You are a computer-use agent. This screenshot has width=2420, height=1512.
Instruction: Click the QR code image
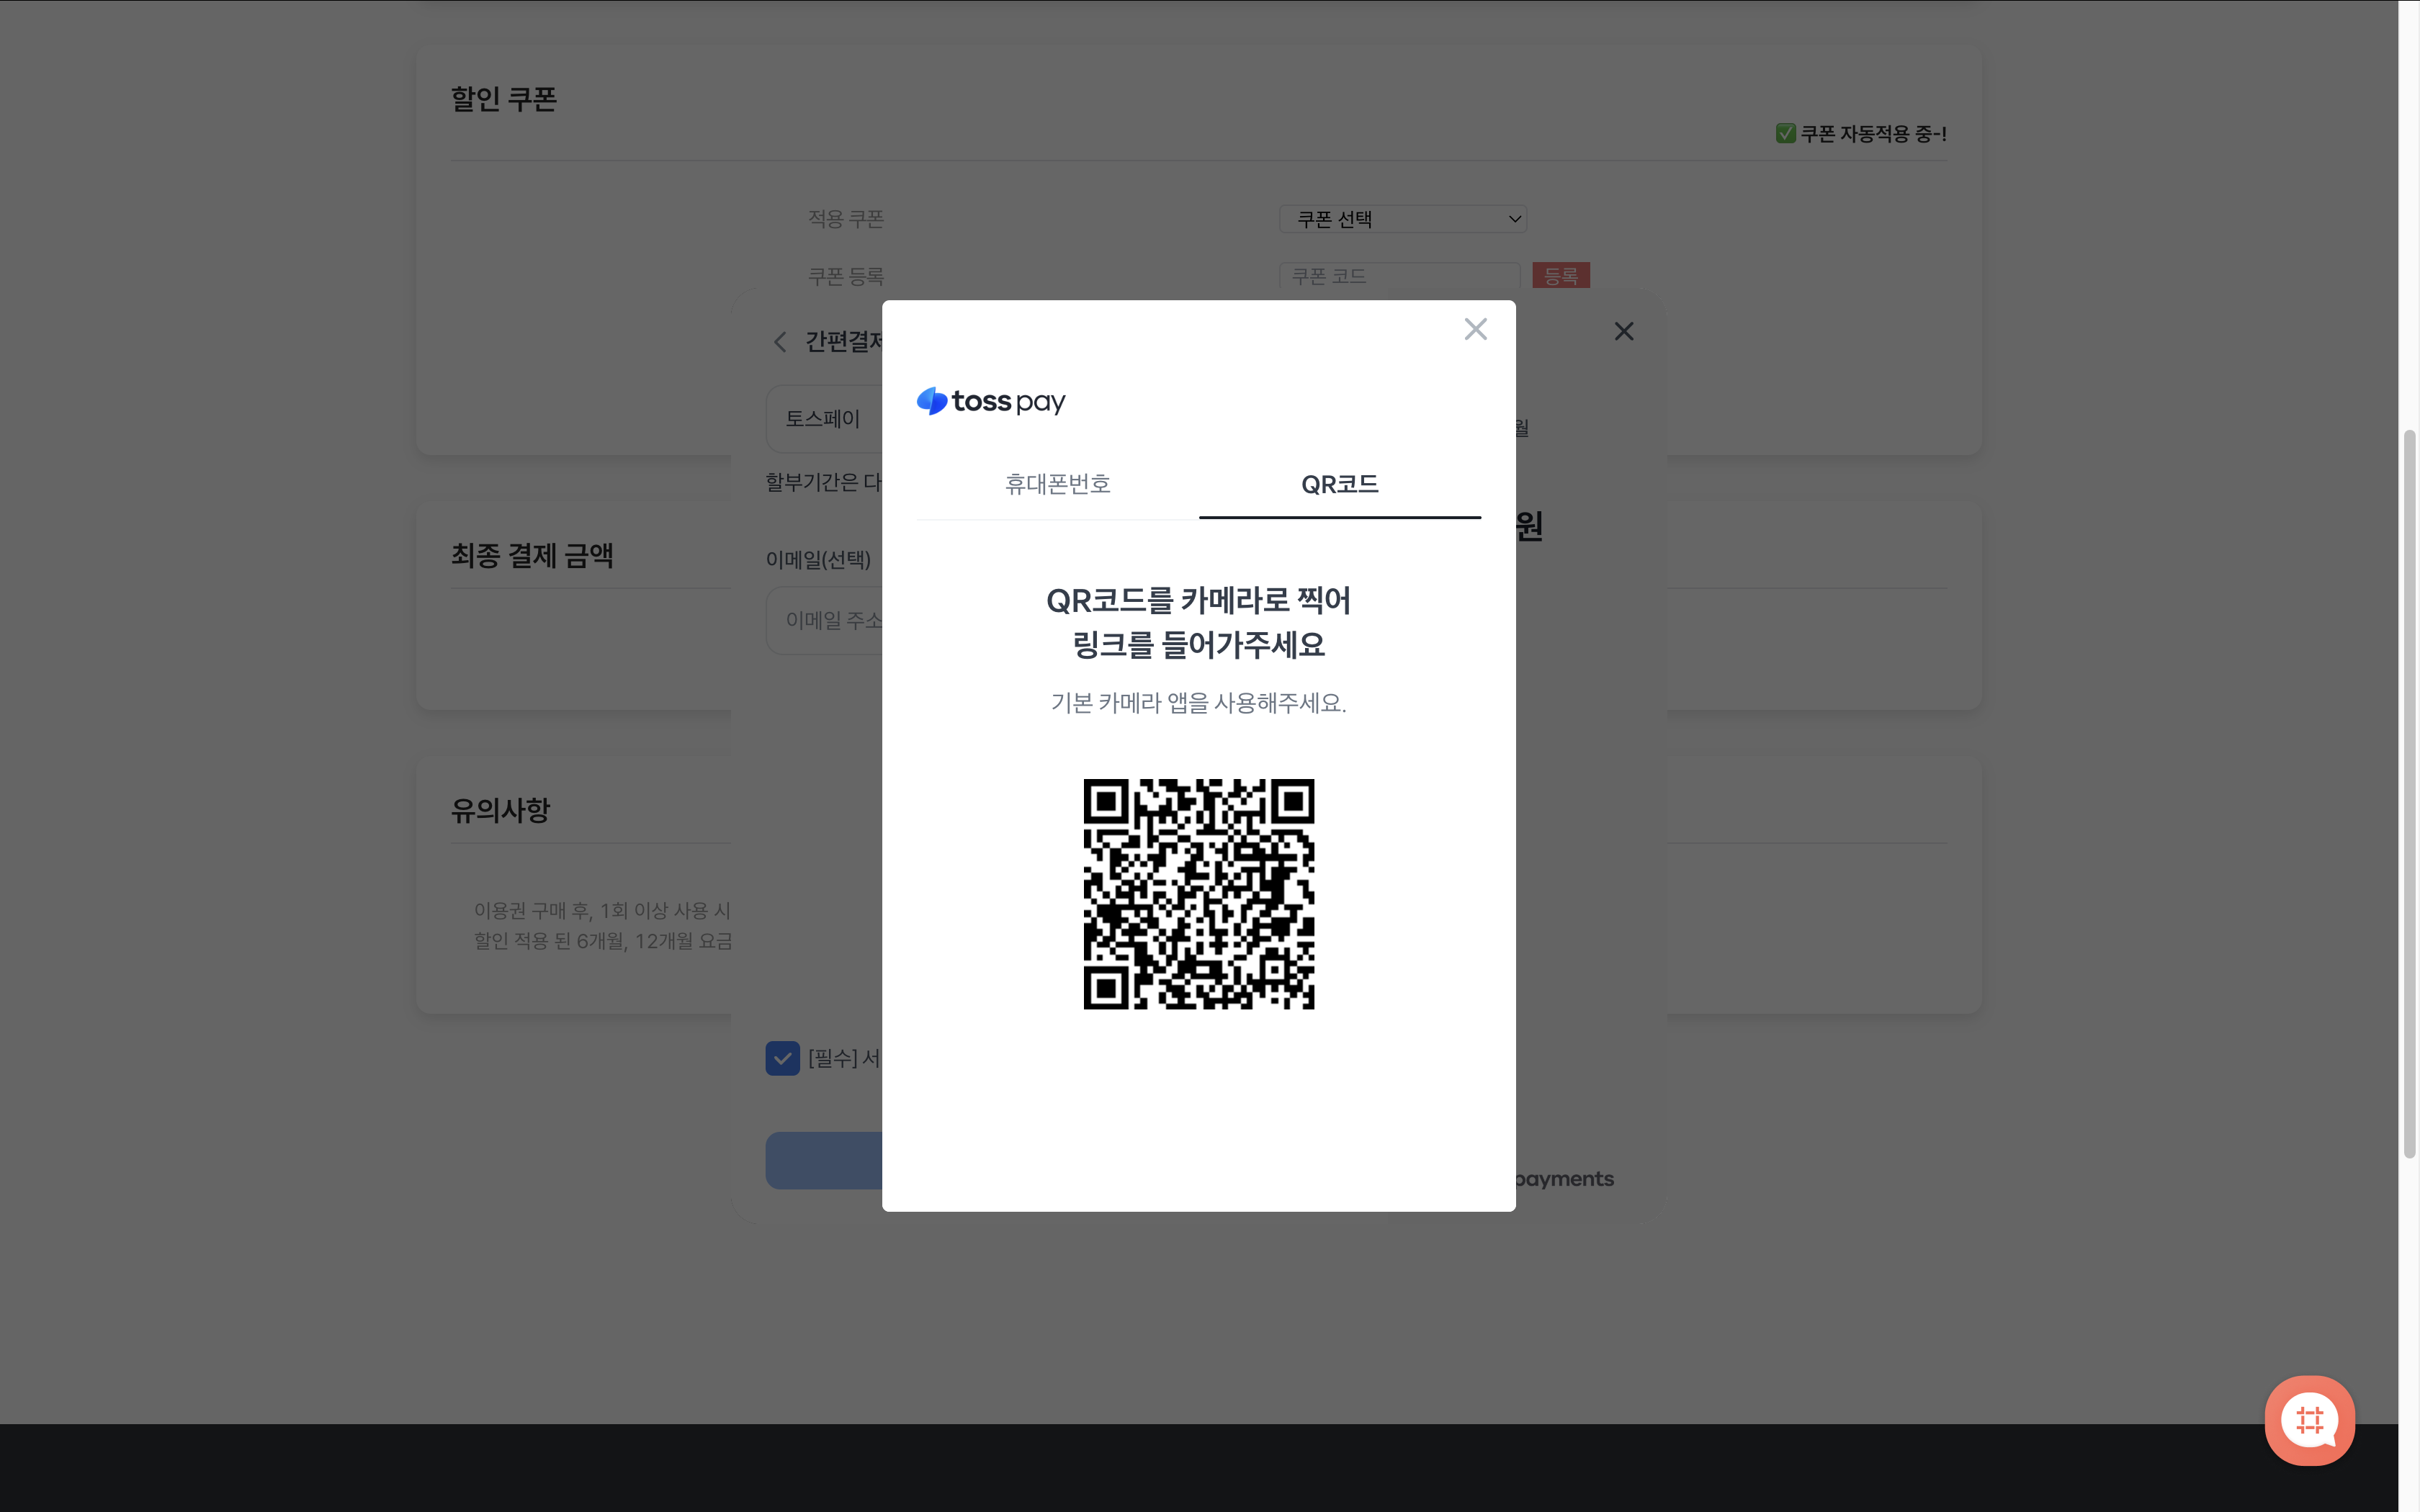point(1199,894)
